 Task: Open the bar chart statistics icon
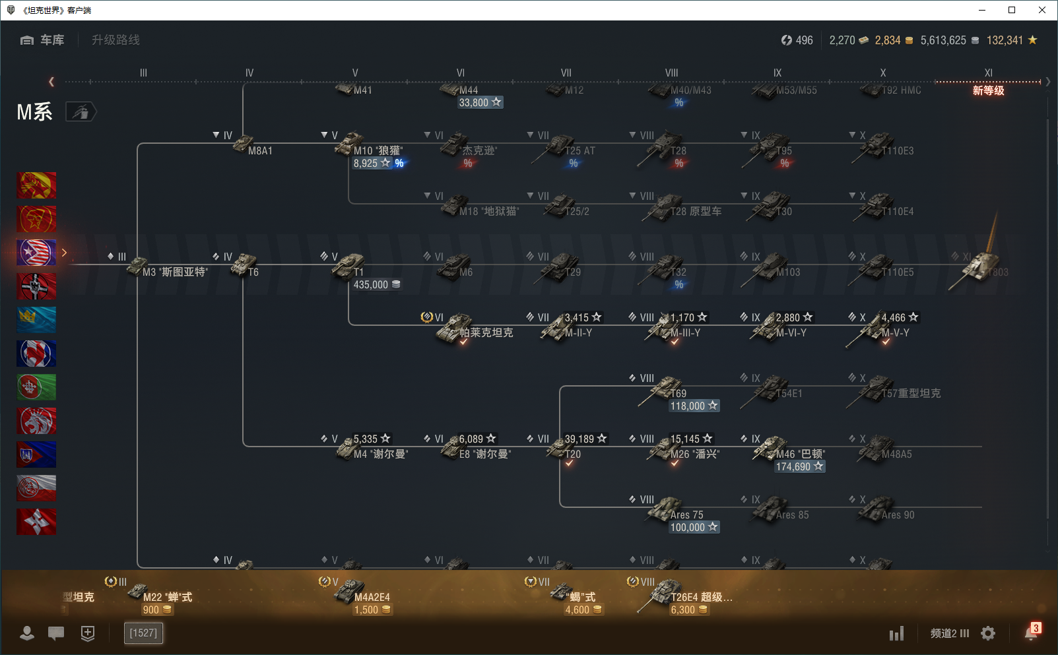point(896,634)
